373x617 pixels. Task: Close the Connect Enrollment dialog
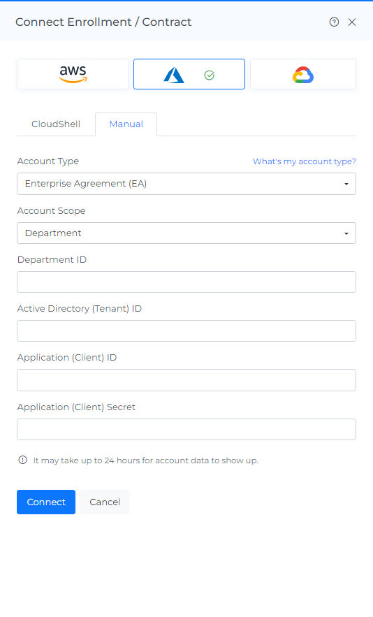pyautogui.click(x=352, y=22)
